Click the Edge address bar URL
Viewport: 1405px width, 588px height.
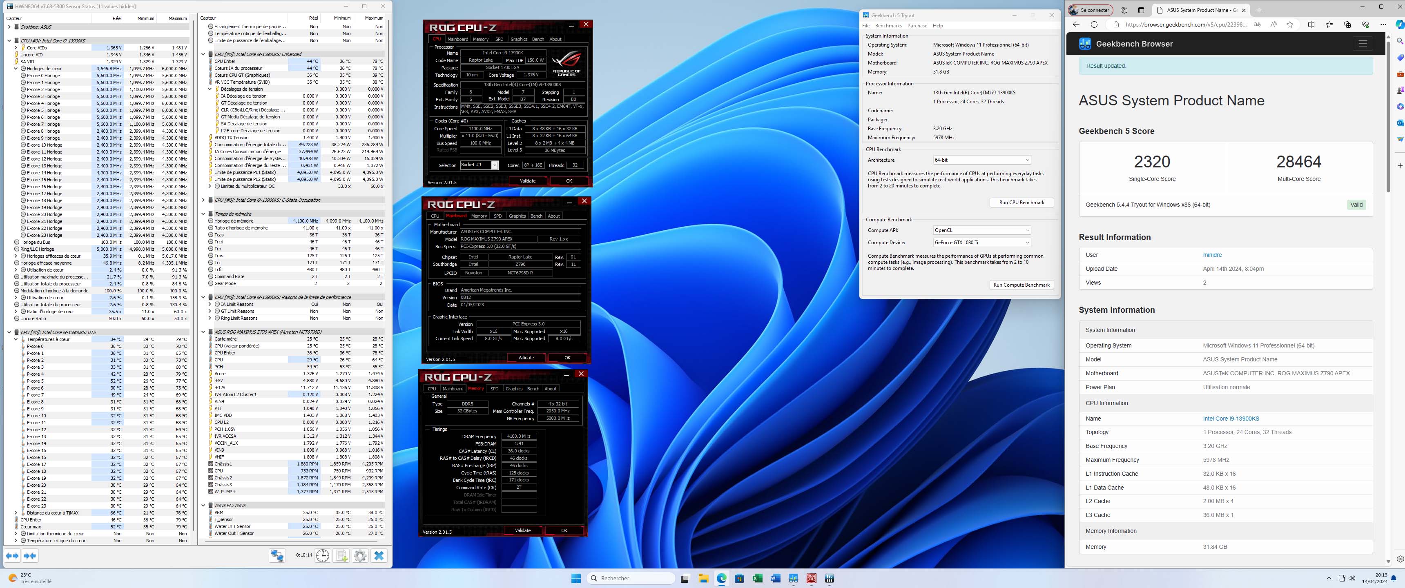pos(1186,24)
